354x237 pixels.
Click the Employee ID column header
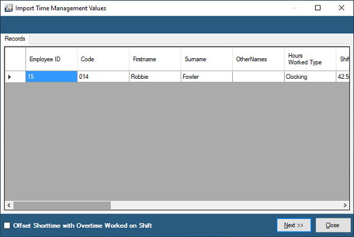[x=52, y=59]
